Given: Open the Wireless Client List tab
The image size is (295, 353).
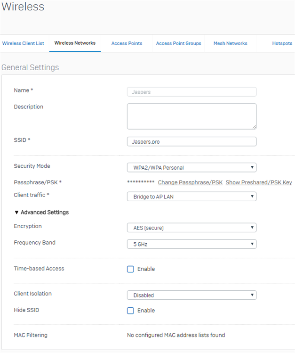Looking at the screenshot, I should pos(23,43).
